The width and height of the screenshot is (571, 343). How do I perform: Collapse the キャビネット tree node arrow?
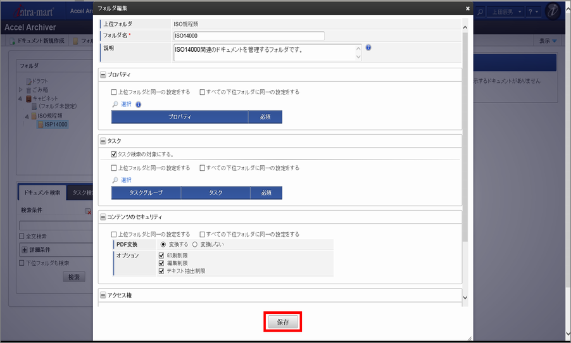coord(20,99)
